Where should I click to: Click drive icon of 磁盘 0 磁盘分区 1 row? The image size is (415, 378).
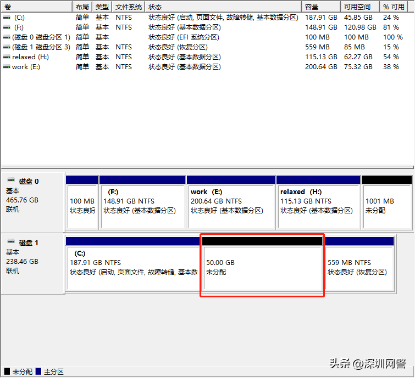tap(7, 37)
